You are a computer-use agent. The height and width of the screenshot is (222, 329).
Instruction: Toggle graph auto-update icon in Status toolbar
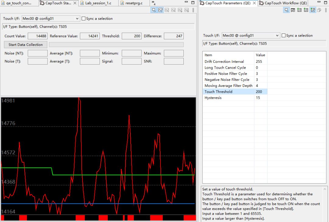point(161,10)
